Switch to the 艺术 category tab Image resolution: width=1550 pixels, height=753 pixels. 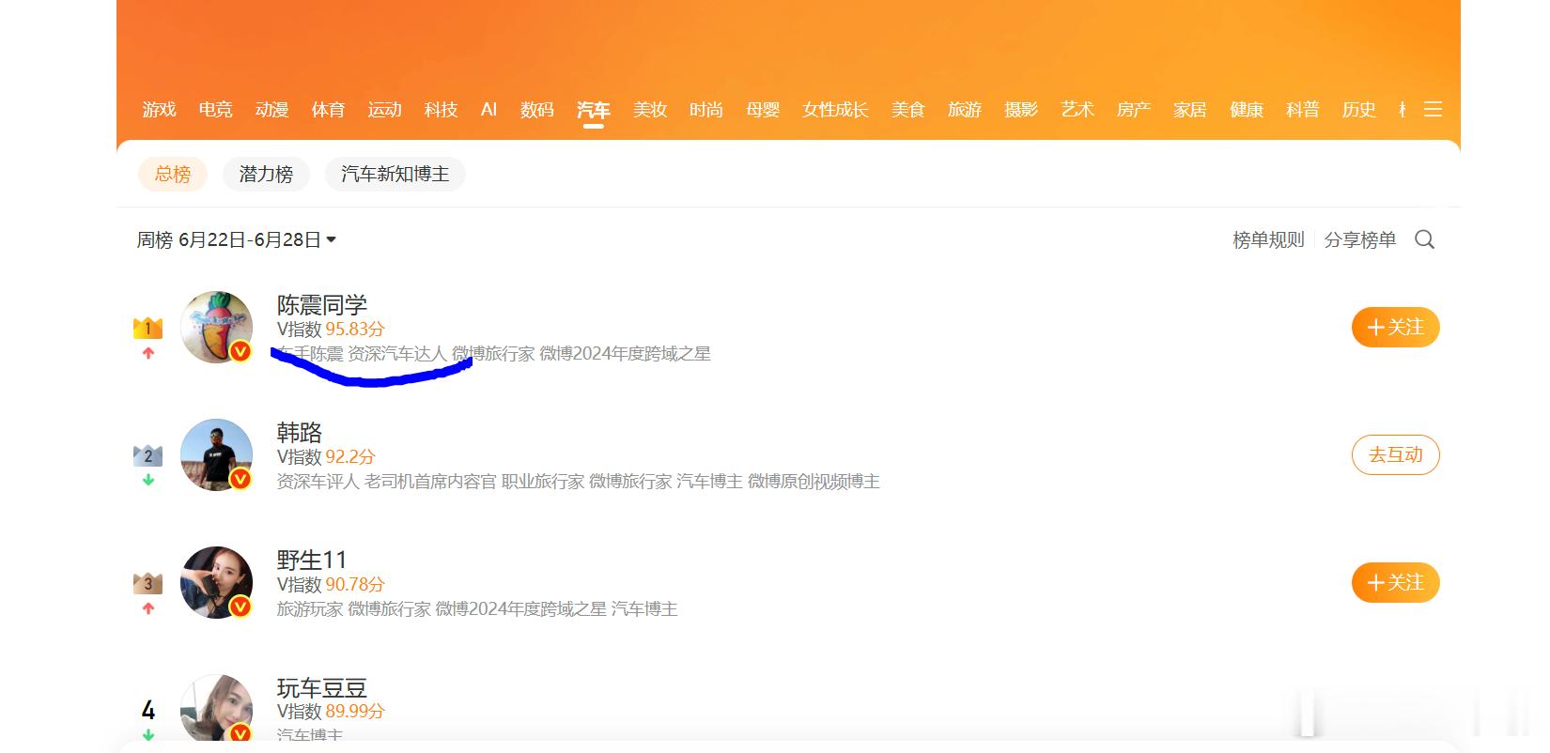coord(1077,110)
